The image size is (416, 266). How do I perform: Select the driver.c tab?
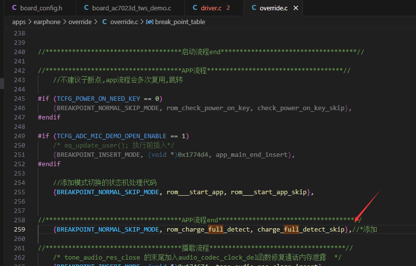[x=211, y=8]
